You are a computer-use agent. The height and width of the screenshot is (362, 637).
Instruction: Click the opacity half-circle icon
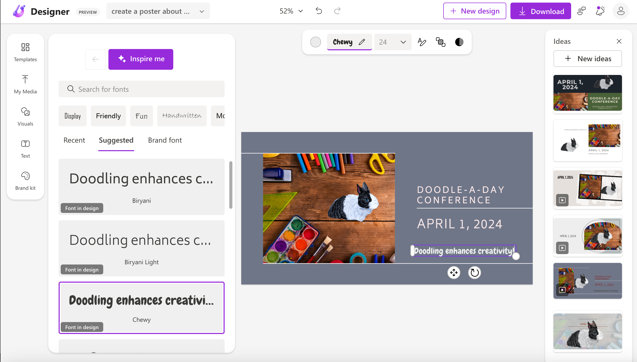click(x=459, y=42)
